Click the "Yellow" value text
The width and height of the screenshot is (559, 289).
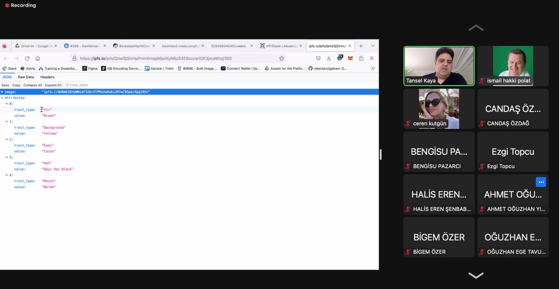coord(50,133)
